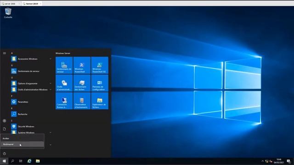Open Explorateur de fichiers tile

(x=100, y=101)
